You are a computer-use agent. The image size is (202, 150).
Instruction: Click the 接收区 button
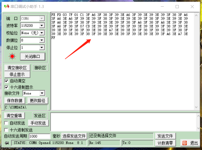40,68
